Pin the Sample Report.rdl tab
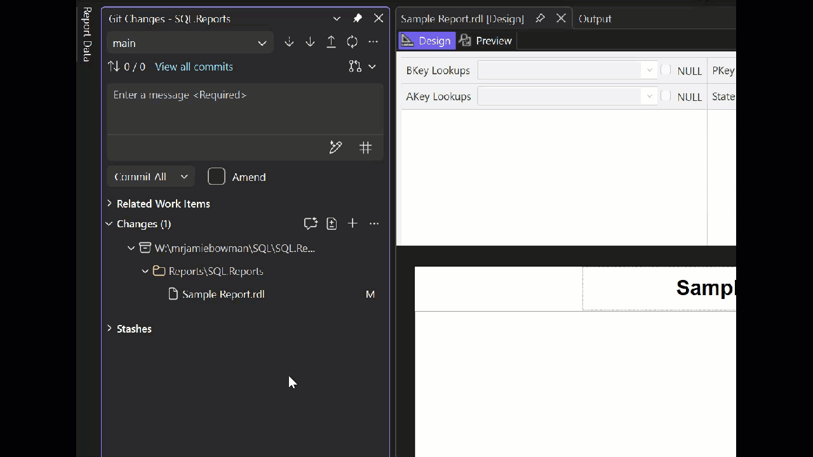 tap(540, 18)
